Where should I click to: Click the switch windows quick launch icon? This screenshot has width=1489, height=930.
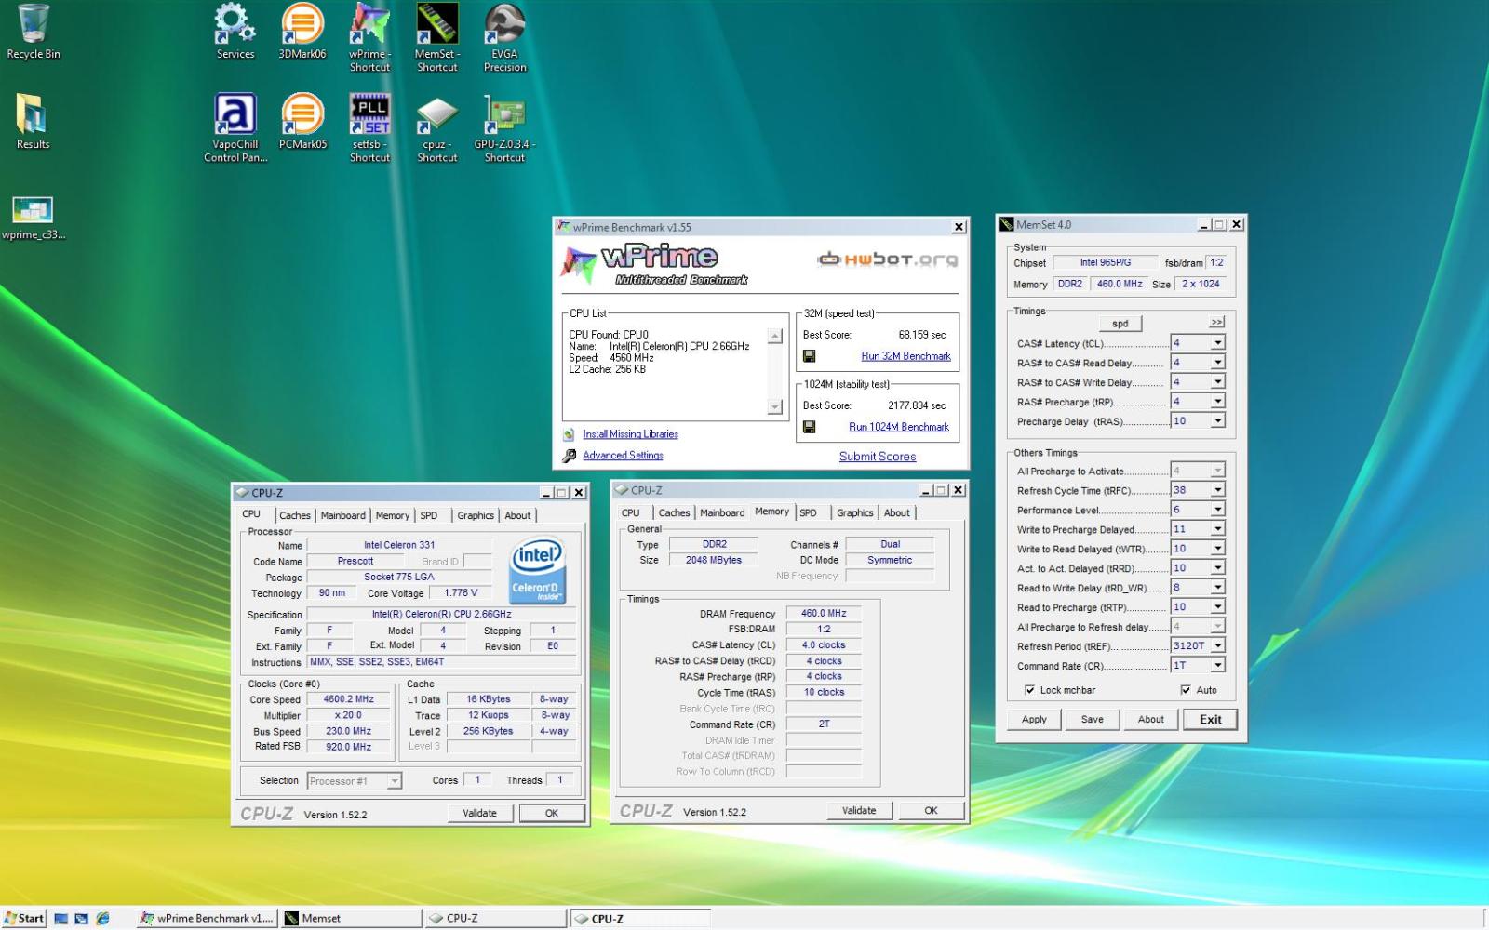click(x=82, y=919)
